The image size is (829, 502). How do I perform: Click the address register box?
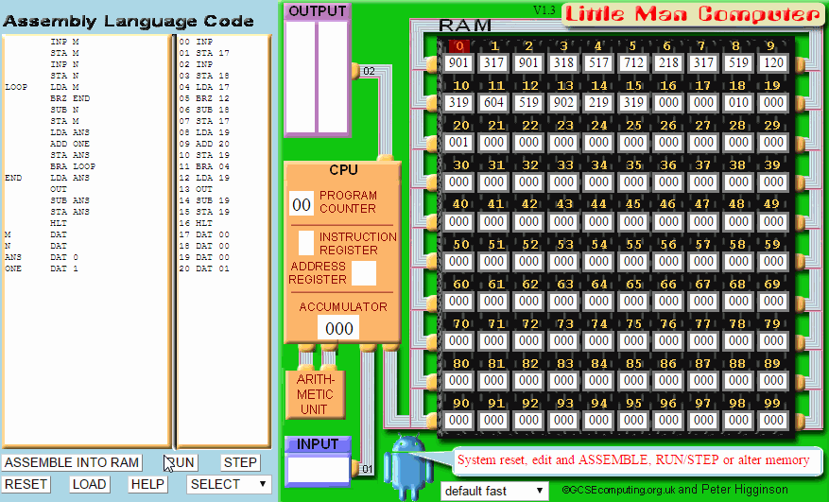click(x=364, y=273)
